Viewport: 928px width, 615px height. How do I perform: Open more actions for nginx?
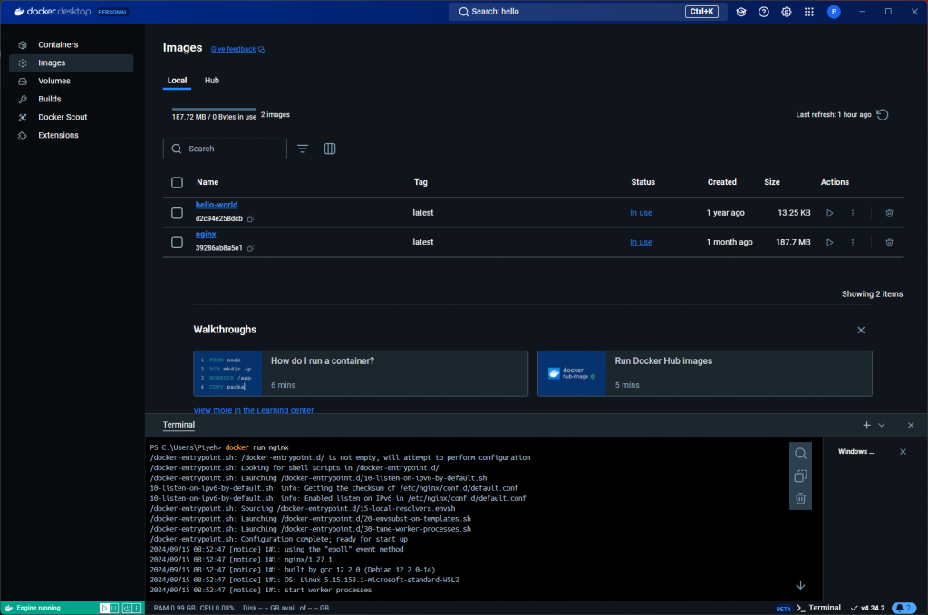click(x=852, y=243)
